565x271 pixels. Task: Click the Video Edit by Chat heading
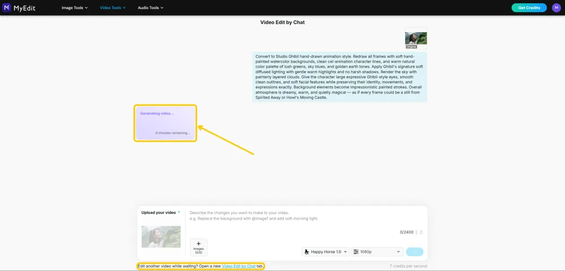[282, 23]
